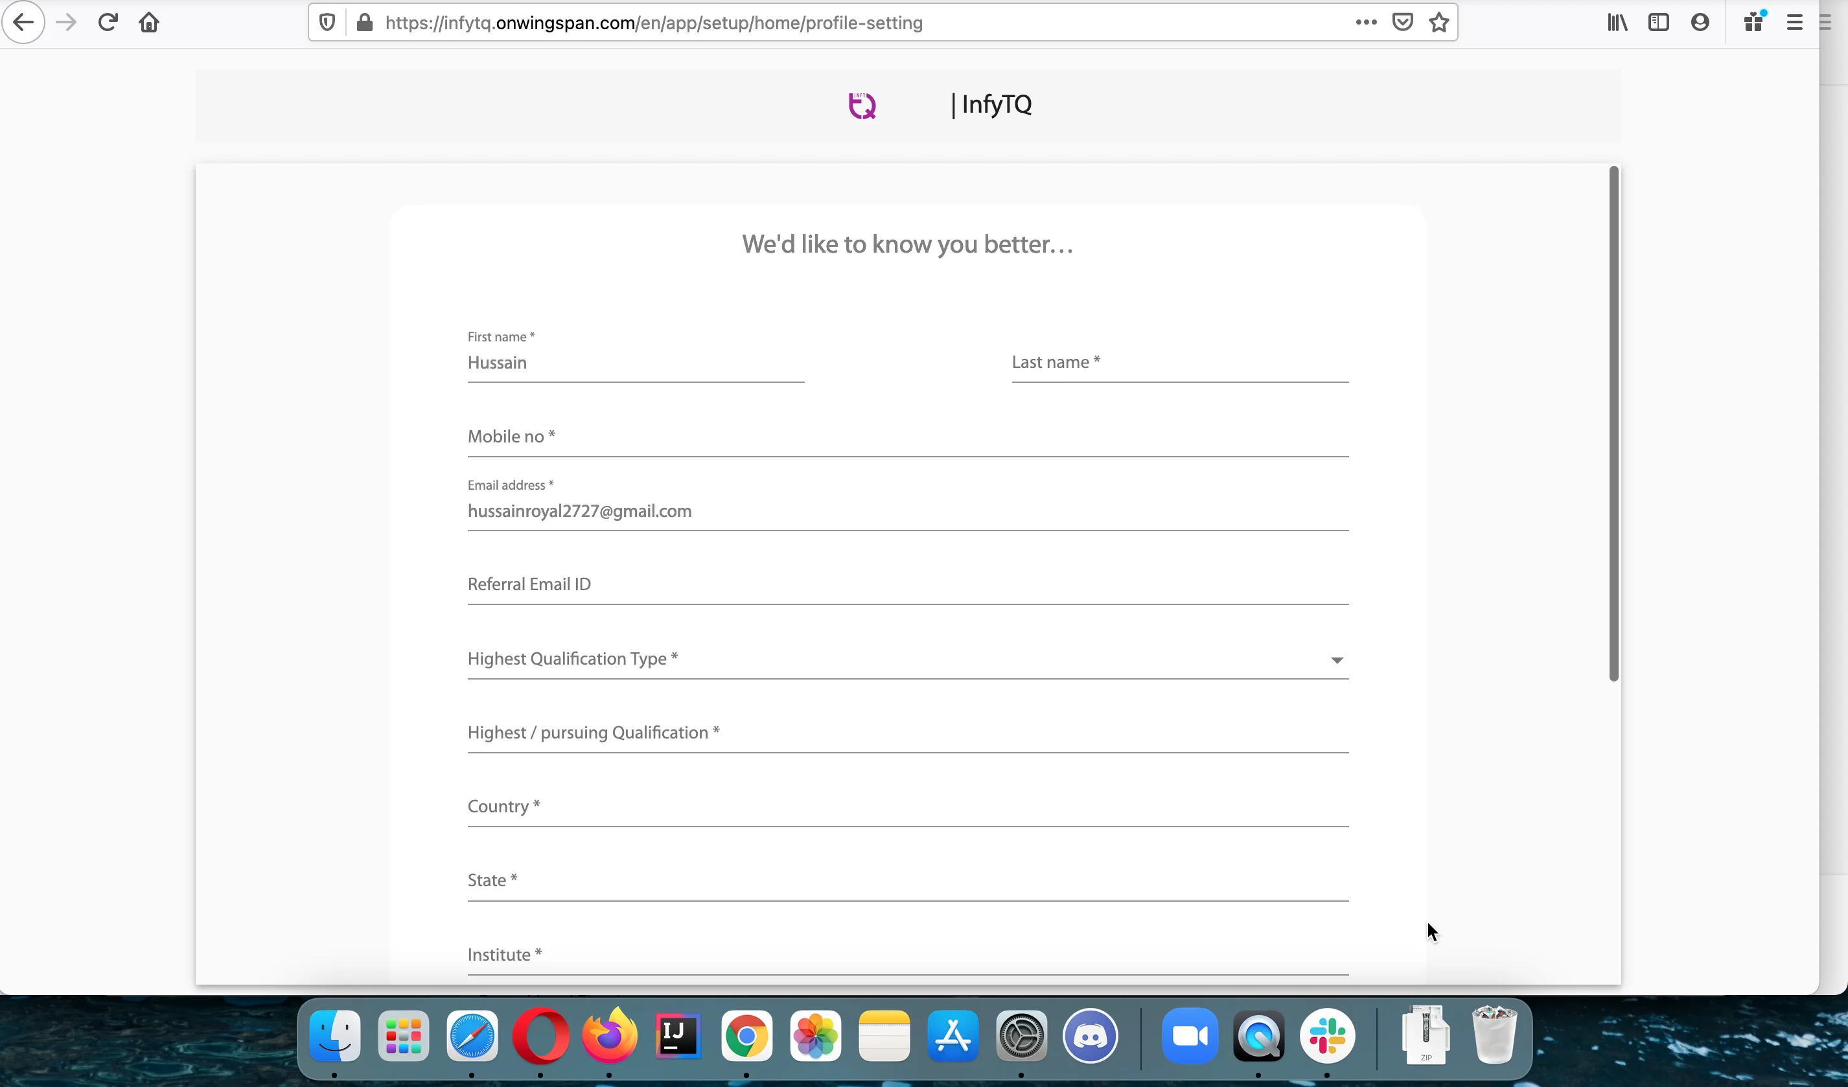Open Finder from the dock
The image size is (1848, 1087).
[334, 1036]
